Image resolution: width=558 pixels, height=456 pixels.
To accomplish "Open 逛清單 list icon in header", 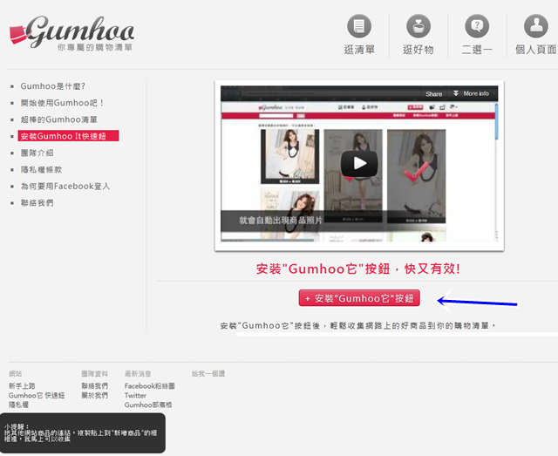I will pyautogui.click(x=359, y=26).
